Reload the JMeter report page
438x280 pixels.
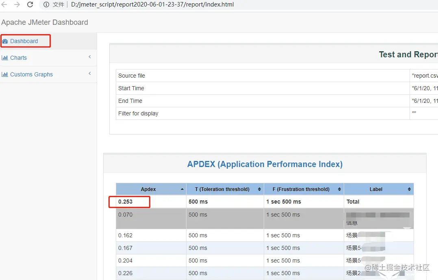point(30,4)
